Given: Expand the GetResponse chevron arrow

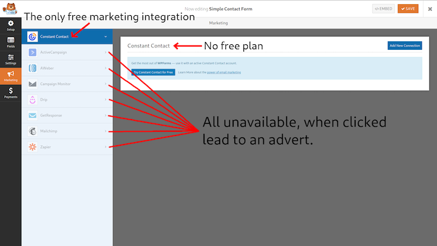Looking at the screenshot, I should coord(106,115).
